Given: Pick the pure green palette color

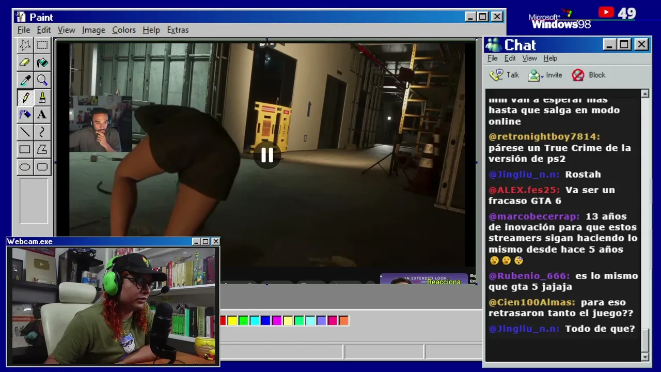Looking at the screenshot, I should pyautogui.click(x=244, y=321).
